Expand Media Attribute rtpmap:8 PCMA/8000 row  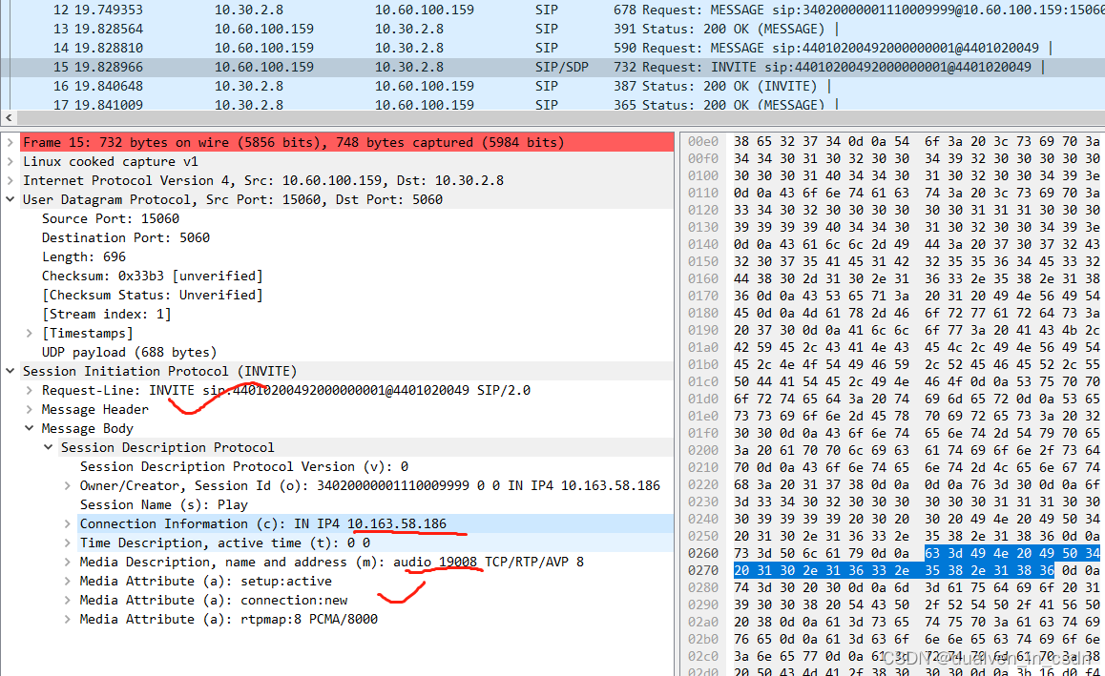[x=67, y=619]
